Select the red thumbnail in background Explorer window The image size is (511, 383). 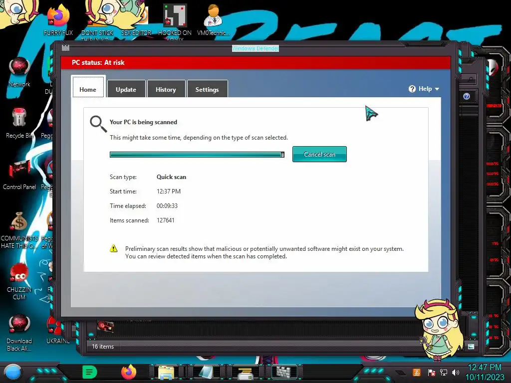(105, 327)
